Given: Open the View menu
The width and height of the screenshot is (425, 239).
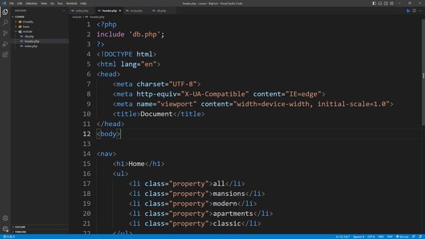Looking at the screenshot, I should click(44, 3).
